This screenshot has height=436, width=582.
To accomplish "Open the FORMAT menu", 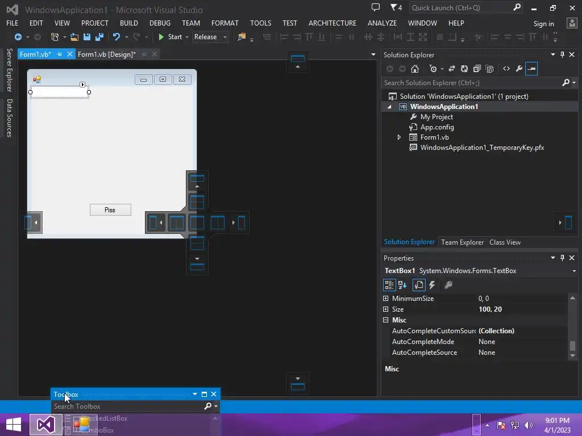I will pos(225,23).
